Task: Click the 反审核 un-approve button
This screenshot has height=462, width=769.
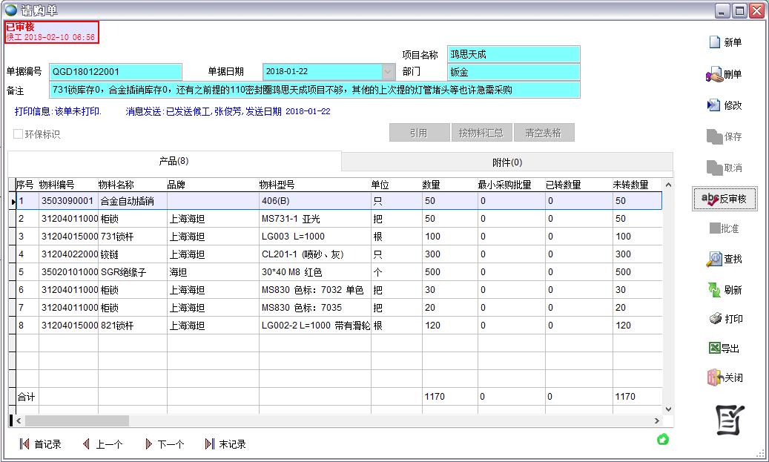Action: point(725,199)
